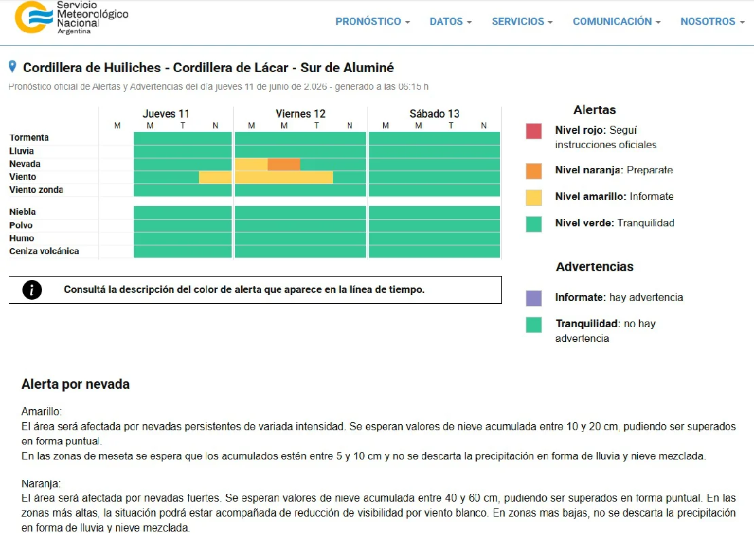Click the yellow Nivel amarillo legend swatch

click(x=534, y=197)
